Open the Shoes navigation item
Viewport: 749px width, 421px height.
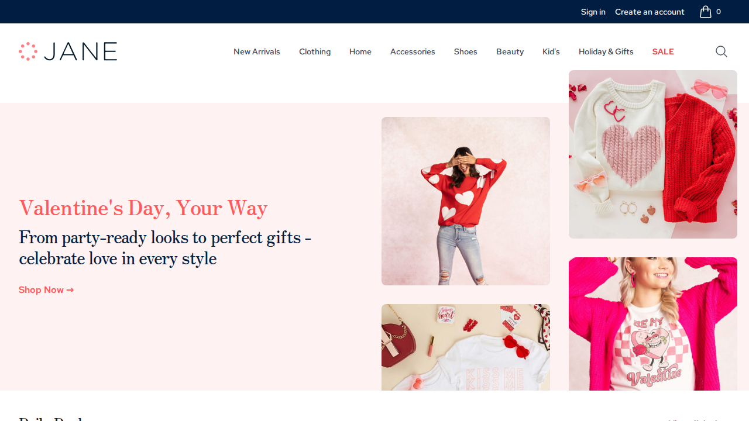coord(465,51)
